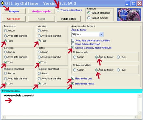Screen dimensions: 143x120
Task: Click the Personnalisation scrollbar up arrow
Action: click(x=140, y=96)
